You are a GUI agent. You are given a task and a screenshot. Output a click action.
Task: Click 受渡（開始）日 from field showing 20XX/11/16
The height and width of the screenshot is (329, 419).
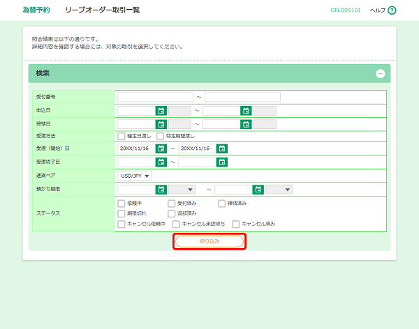tap(137, 148)
